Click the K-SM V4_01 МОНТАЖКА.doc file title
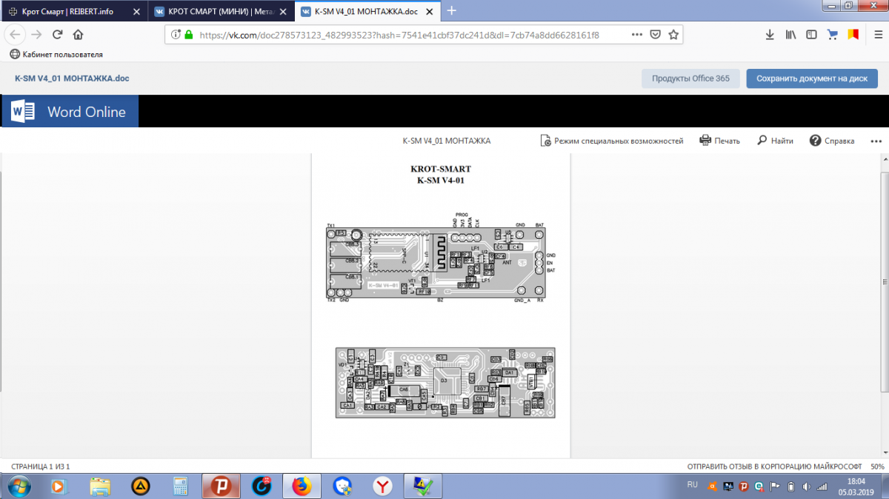This screenshot has width=889, height=499. [x=72, y=78]
